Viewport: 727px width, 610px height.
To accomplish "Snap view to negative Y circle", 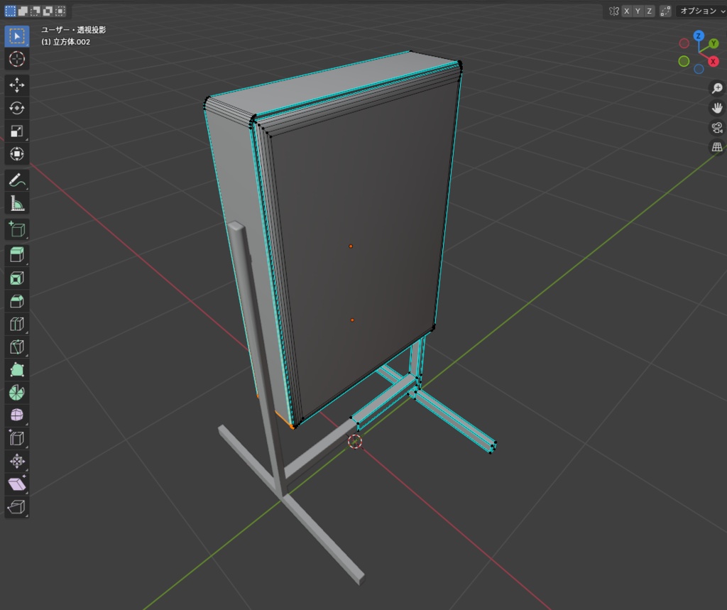I will 684,61.
